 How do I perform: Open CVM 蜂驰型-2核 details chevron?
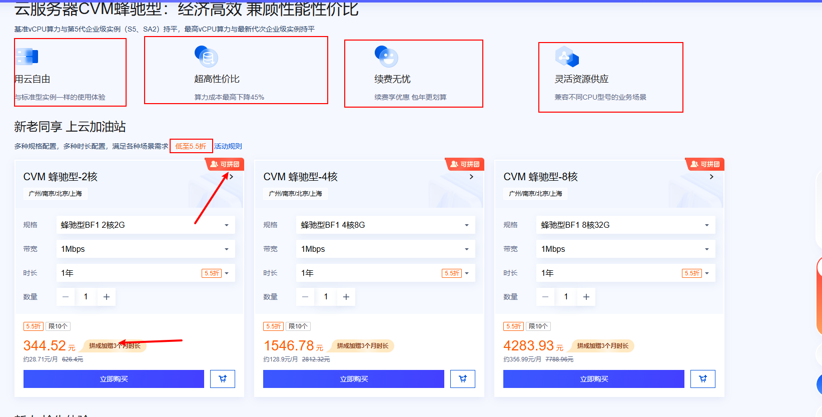click(231, 177)
